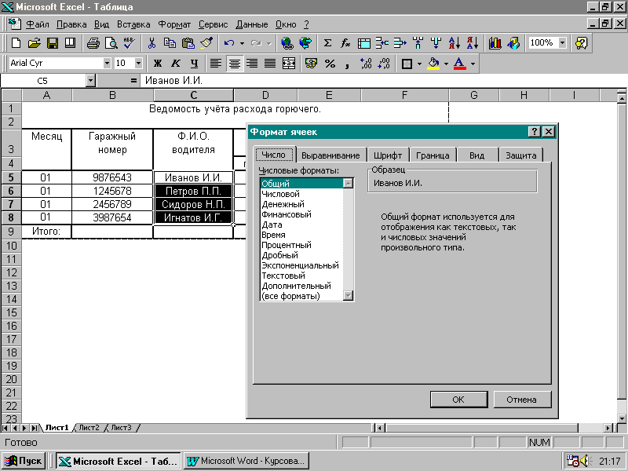
Task: Select Денежный in number formats list
Action: (283, 204)
